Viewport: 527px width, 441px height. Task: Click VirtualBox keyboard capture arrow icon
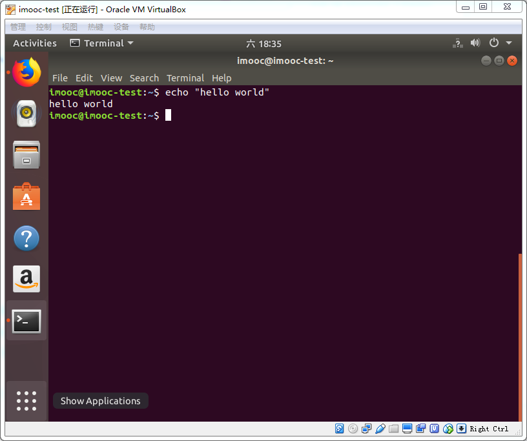pyautogui.click(x=462, y=429)
